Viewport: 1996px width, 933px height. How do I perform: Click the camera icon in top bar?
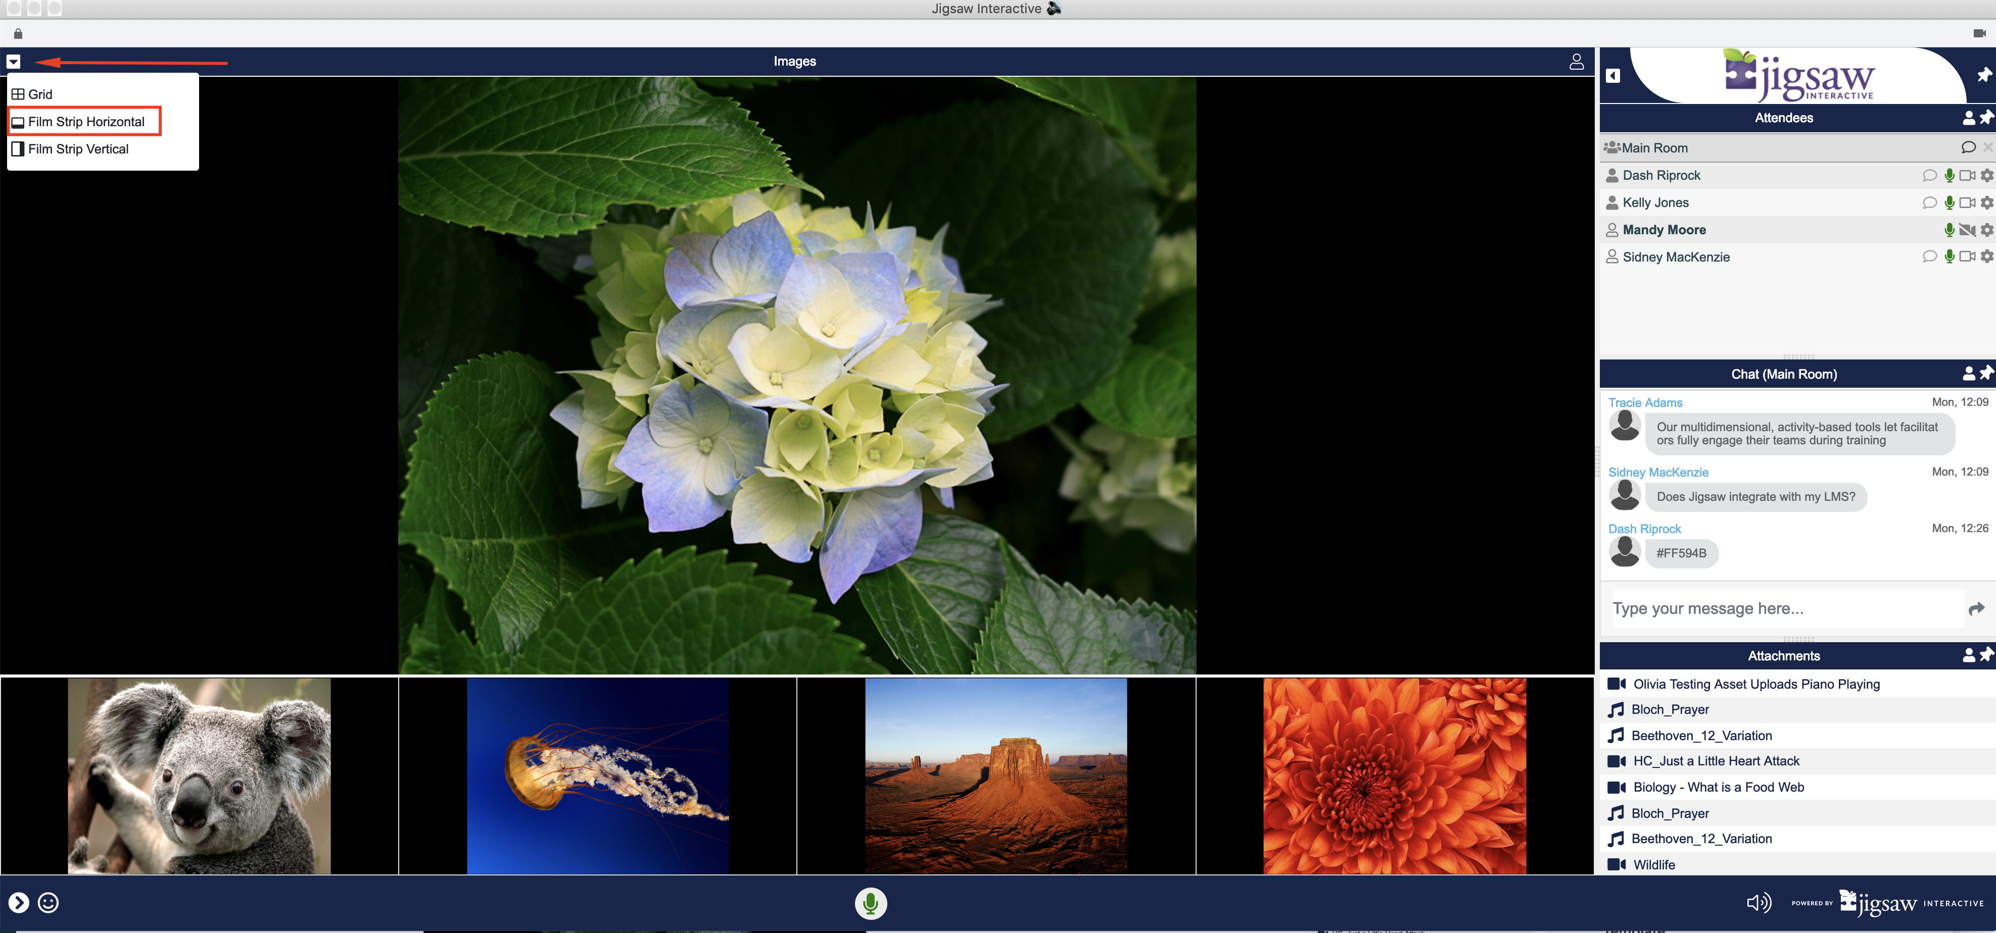pyautogui.click(x=1979, y=33)
